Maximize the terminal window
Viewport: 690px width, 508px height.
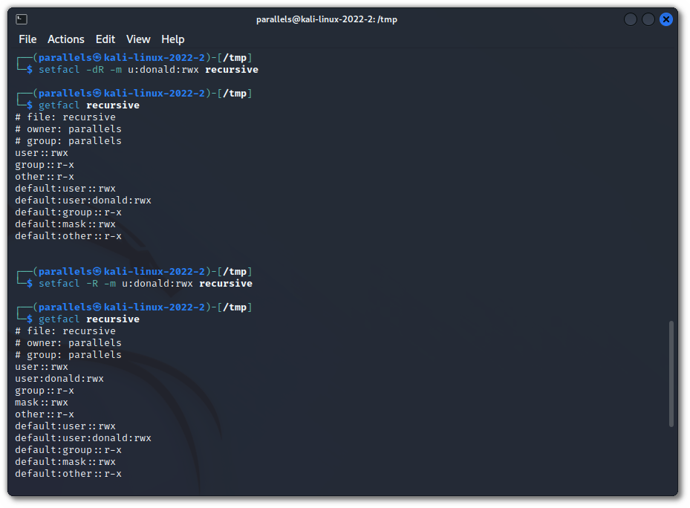point(648,19)
